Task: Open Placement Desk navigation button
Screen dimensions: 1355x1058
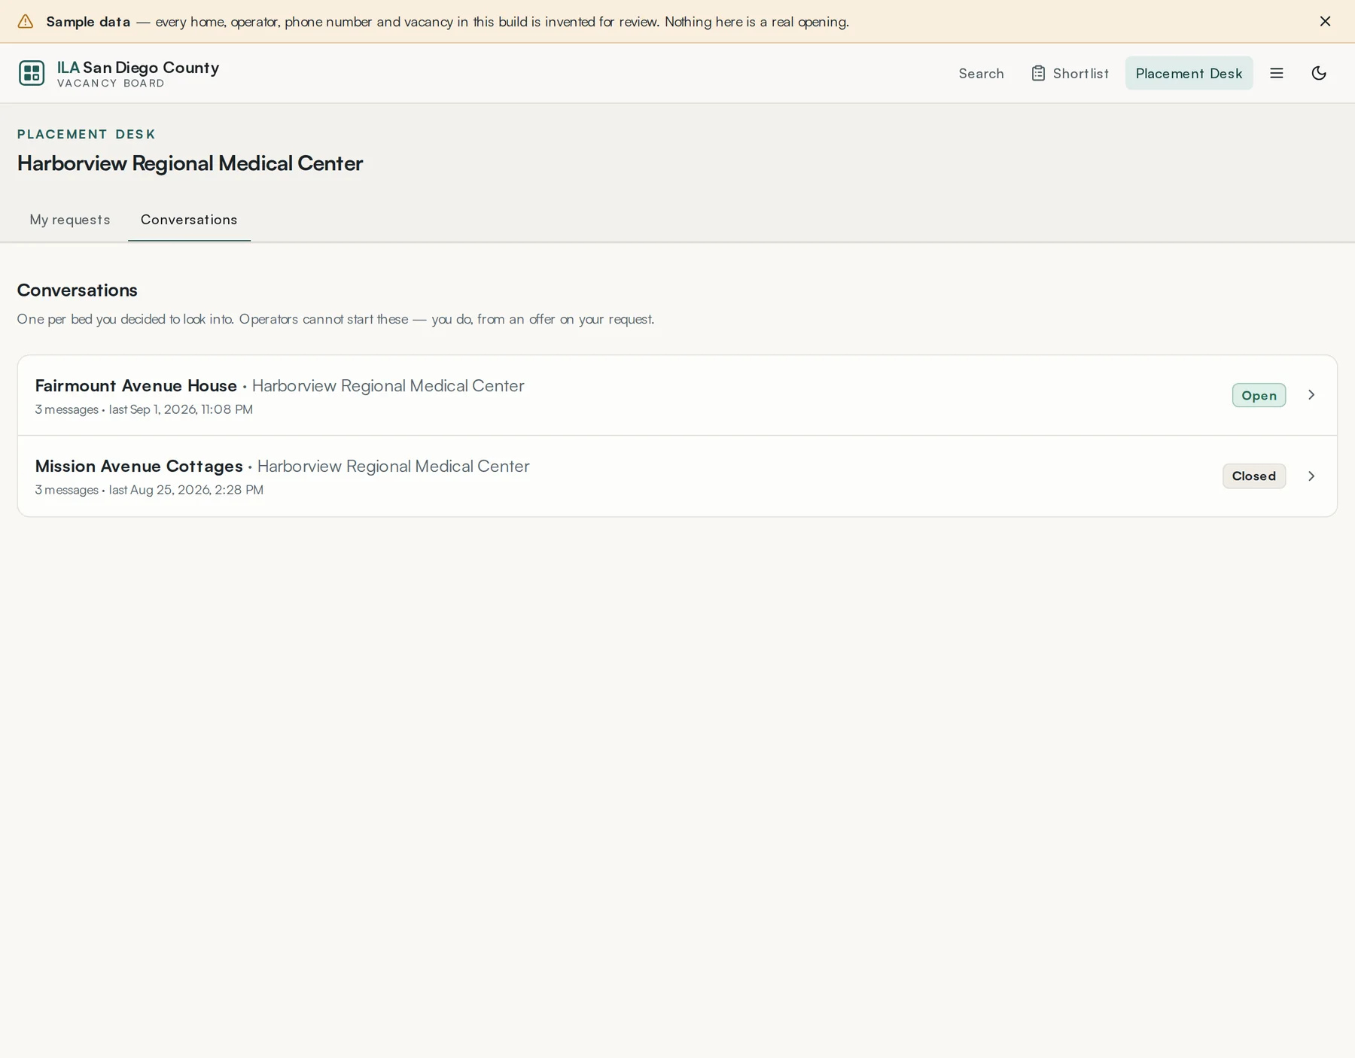Action: point(1189,73)
